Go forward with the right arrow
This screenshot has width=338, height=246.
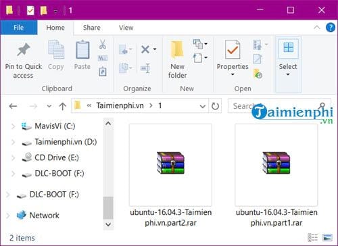[33, 105]
